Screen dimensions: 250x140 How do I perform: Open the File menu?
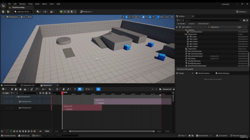pos(9,4)
